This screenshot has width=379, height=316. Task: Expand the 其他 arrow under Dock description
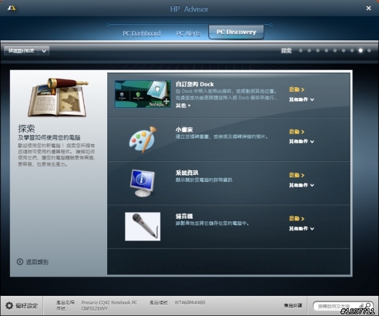click(183, 106)
